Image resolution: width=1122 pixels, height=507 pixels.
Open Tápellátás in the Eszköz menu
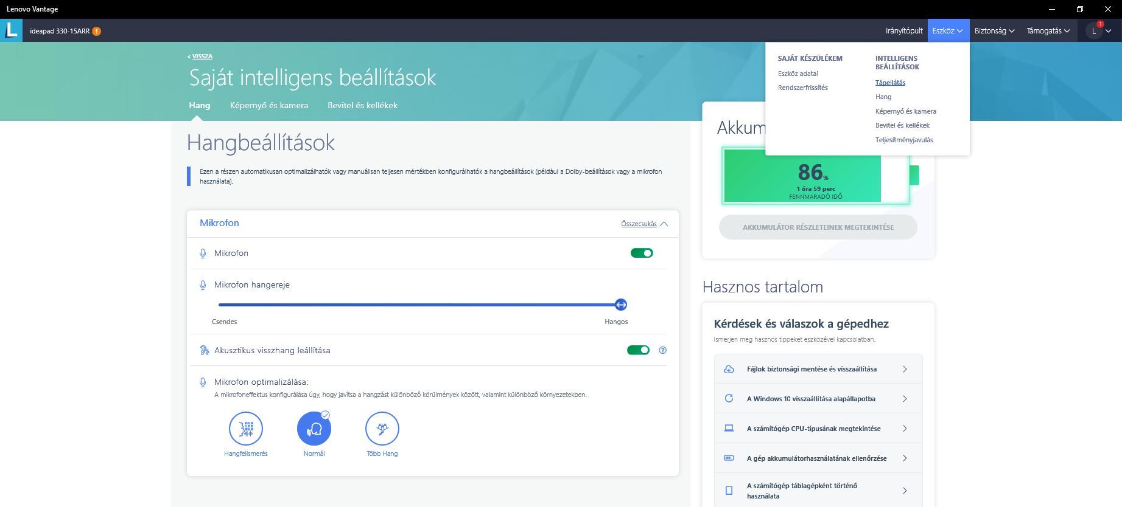coord(890,83)
